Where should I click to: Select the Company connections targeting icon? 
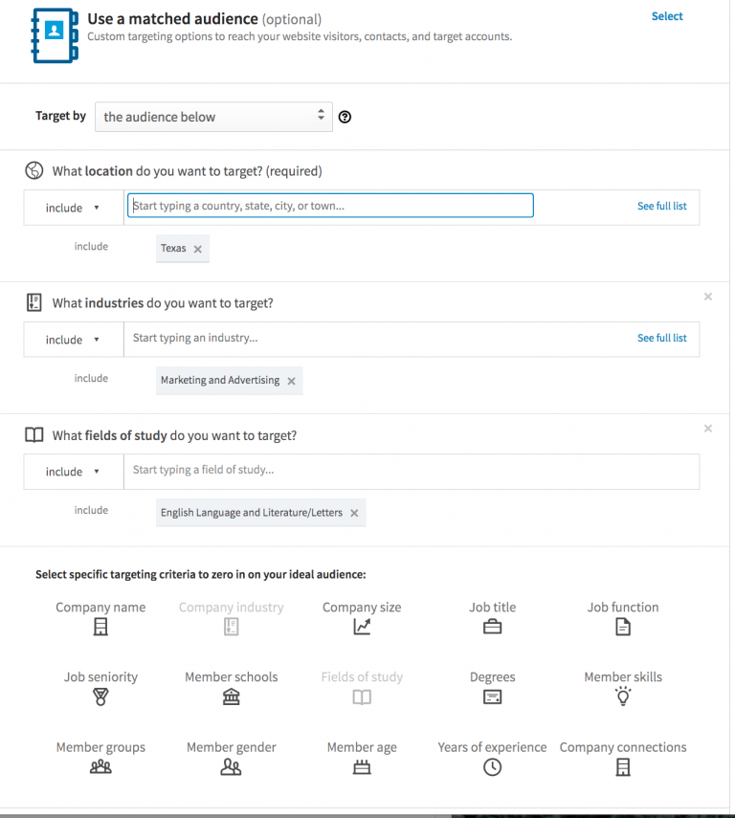coord(622,766)
